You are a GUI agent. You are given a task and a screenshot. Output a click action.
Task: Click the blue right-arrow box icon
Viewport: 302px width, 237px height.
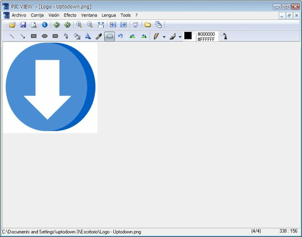point(123,25)
